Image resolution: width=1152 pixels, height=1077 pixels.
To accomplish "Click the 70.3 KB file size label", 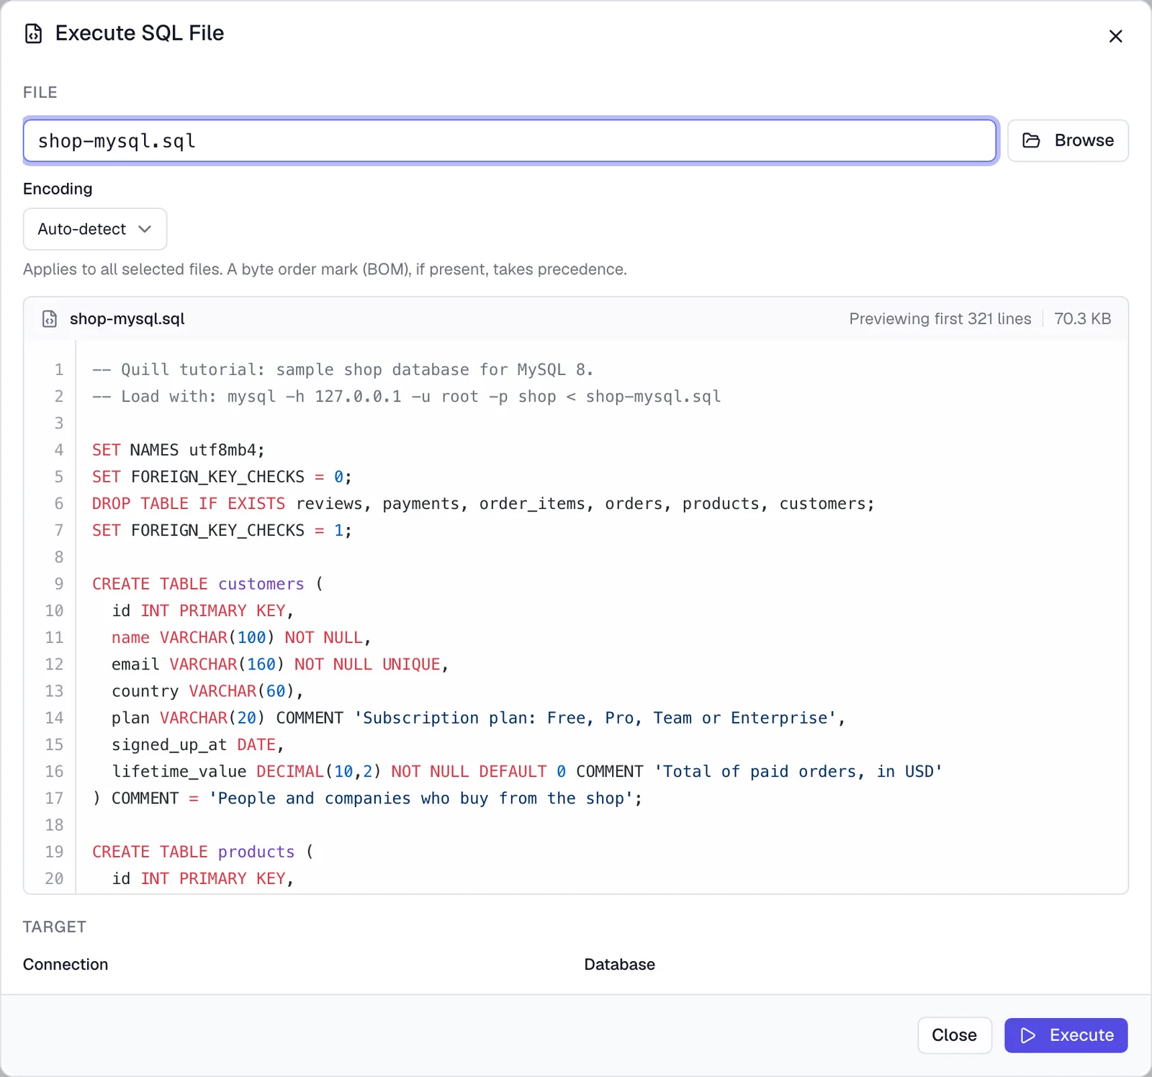I will pos(1082,319).
